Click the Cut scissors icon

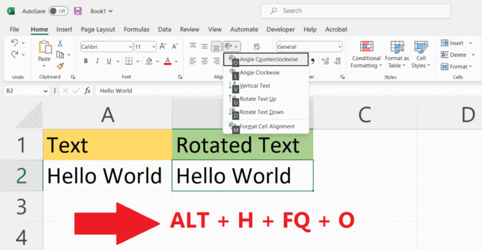pos(60,43)
